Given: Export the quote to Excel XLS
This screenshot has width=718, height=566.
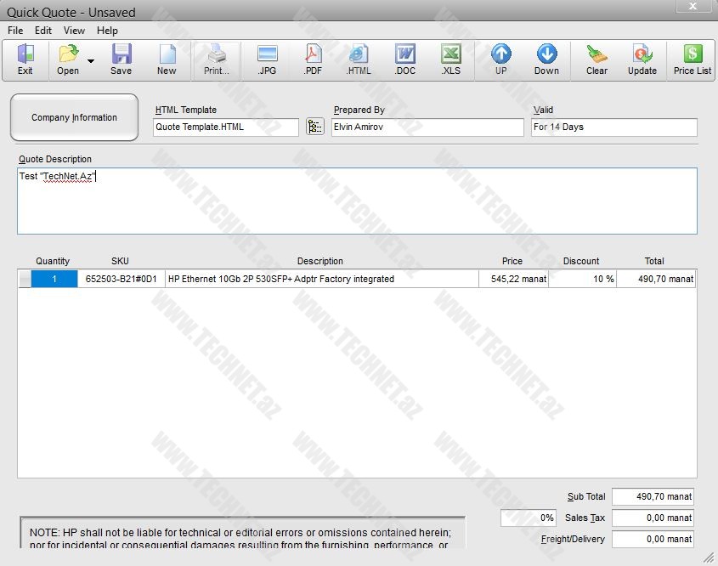Looking at the screenshot, I should 450,59.
